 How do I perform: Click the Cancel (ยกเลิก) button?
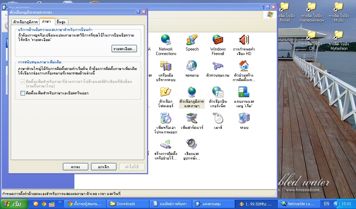(104, 167)
